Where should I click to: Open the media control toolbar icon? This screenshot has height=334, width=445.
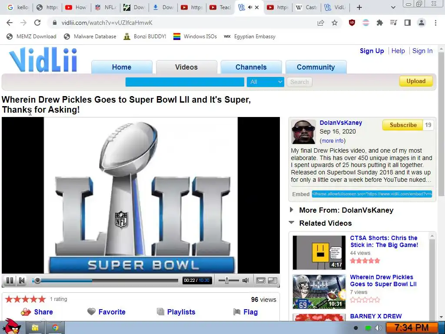point(394,23)
